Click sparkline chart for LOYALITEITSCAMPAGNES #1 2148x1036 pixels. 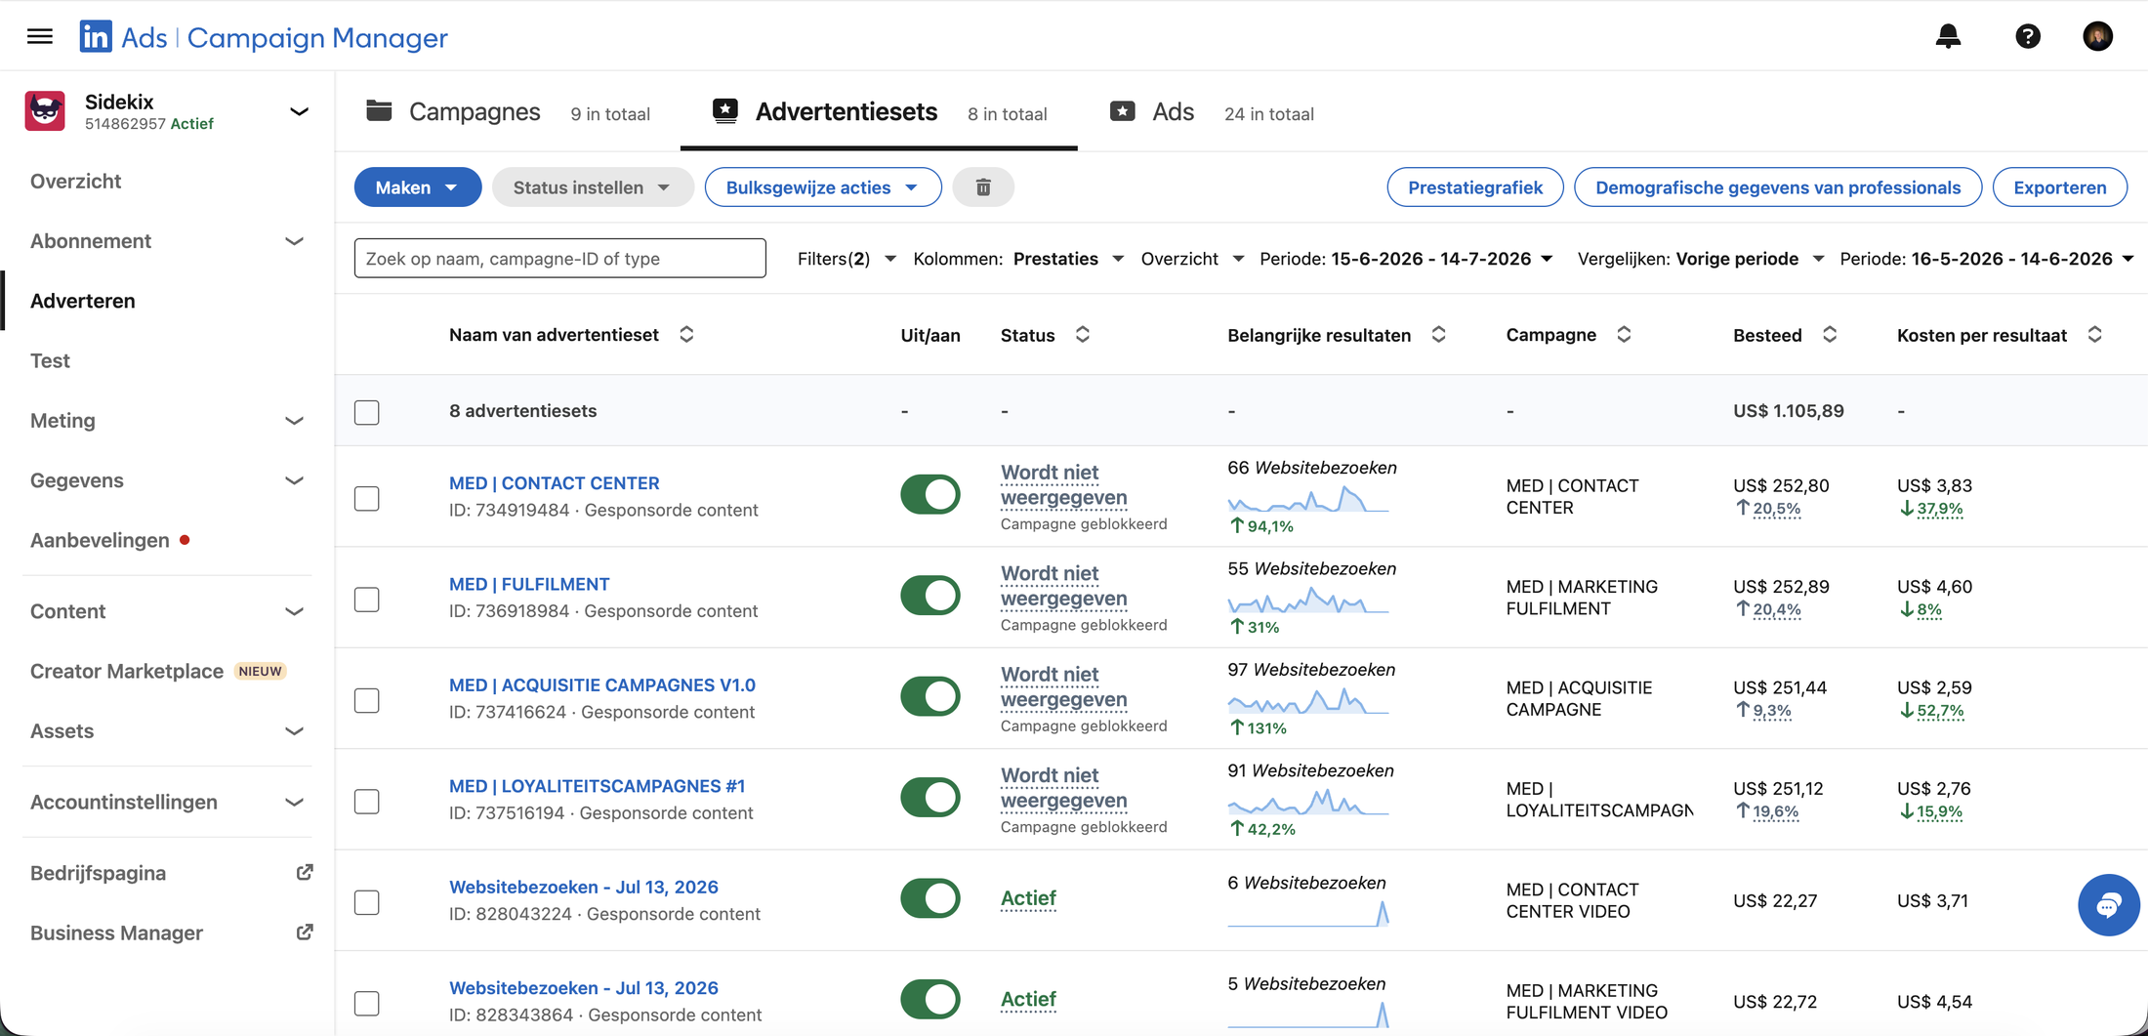click(1308, 802)
